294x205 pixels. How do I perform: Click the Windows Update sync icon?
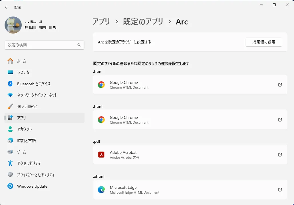point(10,186)
